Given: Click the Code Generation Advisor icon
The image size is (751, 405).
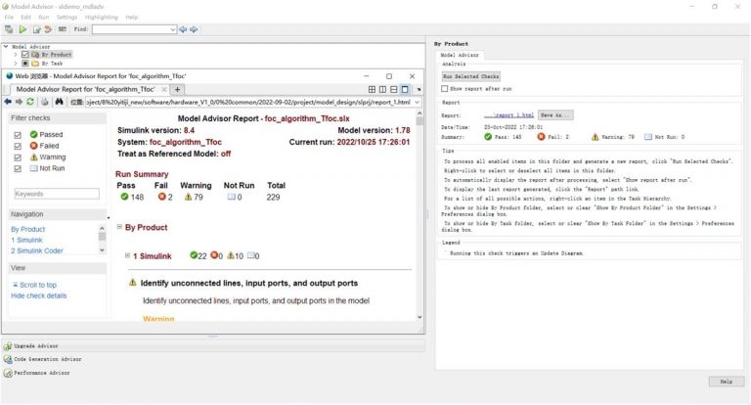Looking at the screenshot, I should click(8, 359).
